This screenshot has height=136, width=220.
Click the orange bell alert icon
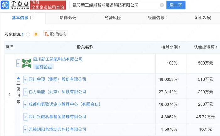click(x=36, y=34)
